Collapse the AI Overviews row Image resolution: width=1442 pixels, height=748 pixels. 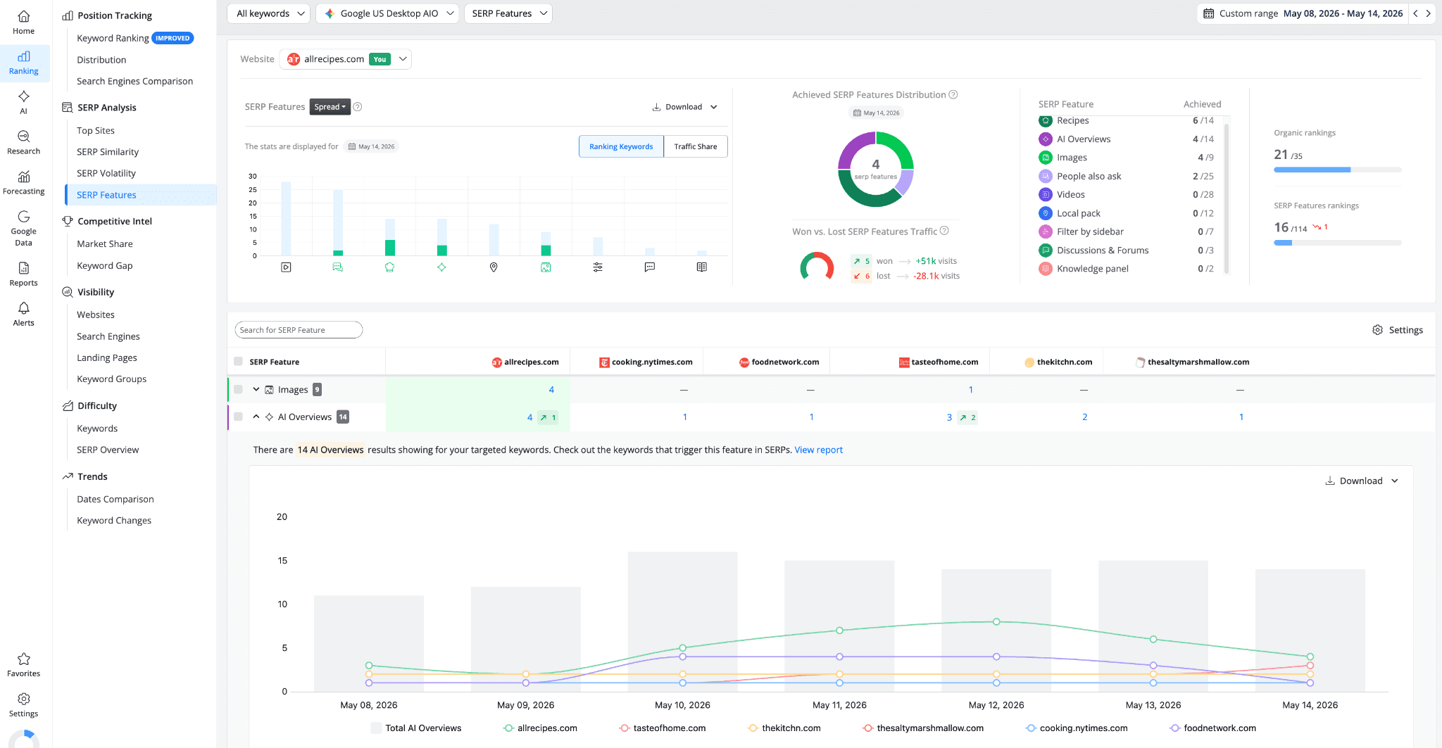coord(256,417)
